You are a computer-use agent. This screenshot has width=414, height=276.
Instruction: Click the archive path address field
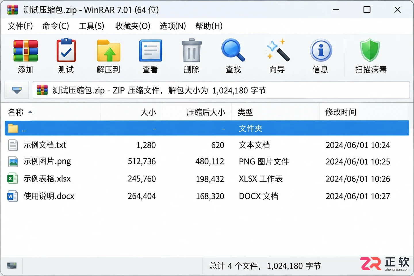click(221, 90)
